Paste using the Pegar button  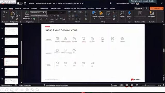coord(12,15)
